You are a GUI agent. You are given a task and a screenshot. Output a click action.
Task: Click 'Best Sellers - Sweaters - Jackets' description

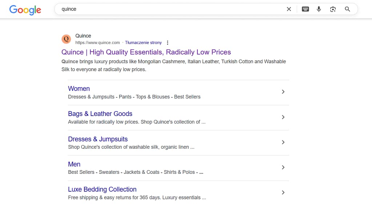click(136, 172)
